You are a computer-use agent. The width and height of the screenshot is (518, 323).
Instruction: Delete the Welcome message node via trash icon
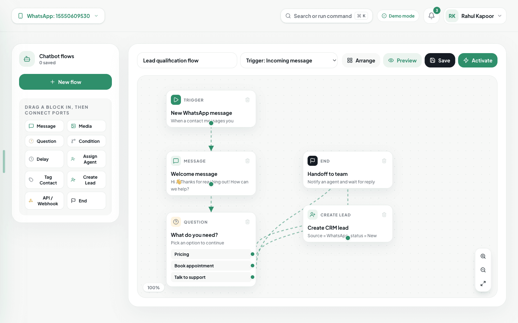pyautogui.click(x=247, y=161)
